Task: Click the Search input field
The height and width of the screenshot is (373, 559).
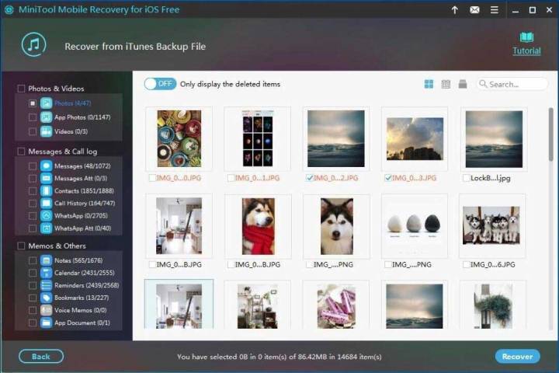Action: pos(512,84)
